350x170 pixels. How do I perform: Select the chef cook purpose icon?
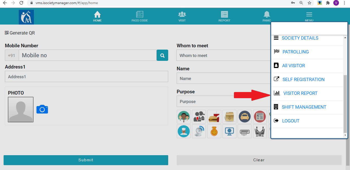point(184,131)
